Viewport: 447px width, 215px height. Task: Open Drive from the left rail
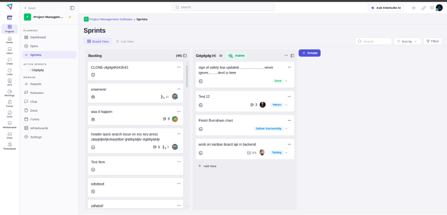click(x=10, y=136)
